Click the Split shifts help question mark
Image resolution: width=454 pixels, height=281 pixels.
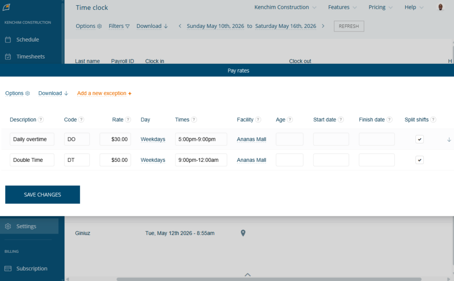(x=433, y=120)
